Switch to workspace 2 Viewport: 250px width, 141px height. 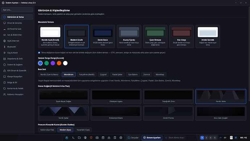pos(206,138)
